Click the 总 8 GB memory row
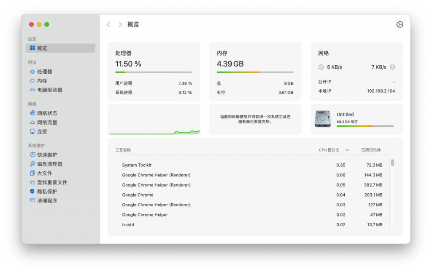 coord(255,83)
